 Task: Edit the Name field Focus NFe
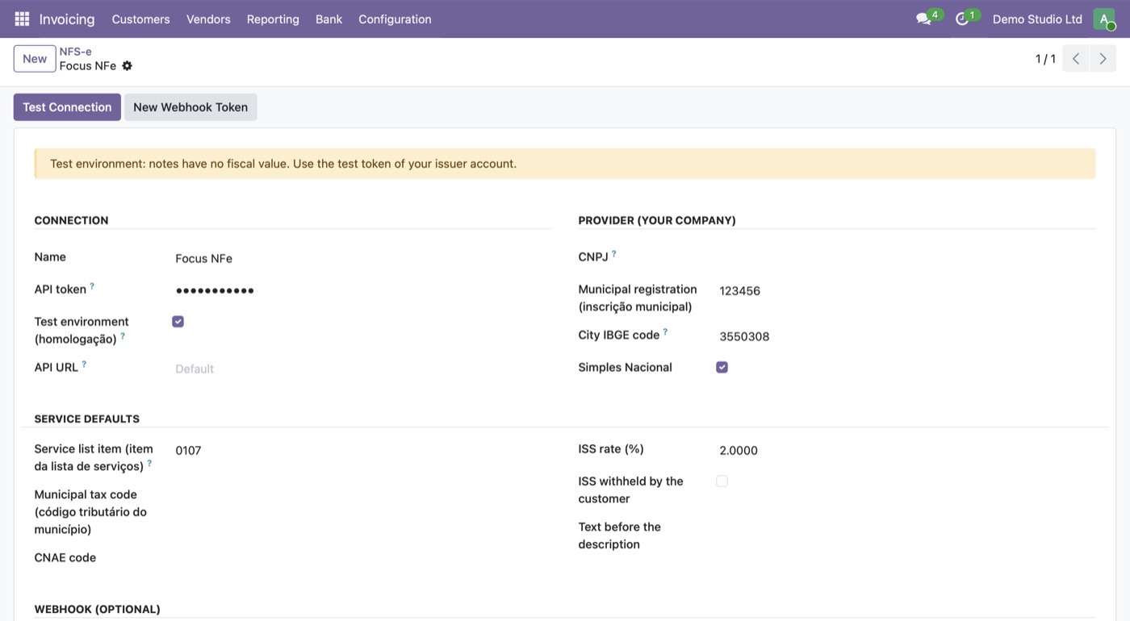pyautogui.click(x=363, y=258)
